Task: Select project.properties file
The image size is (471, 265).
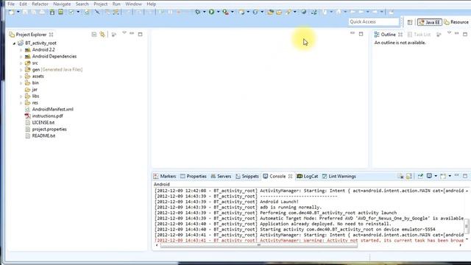Action: 46,130
